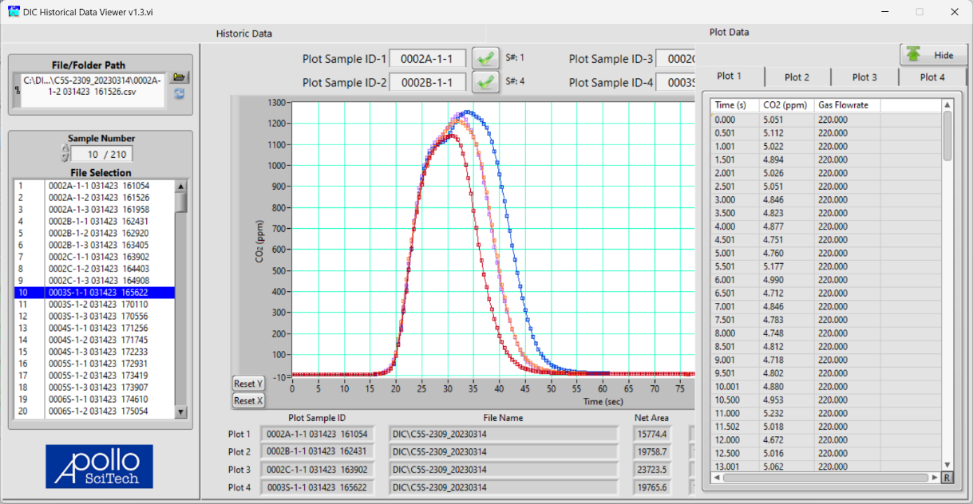The width and height of the screenshot is (973, 504).
Task: Click the data table down arrow
Action: pos(947,465)
